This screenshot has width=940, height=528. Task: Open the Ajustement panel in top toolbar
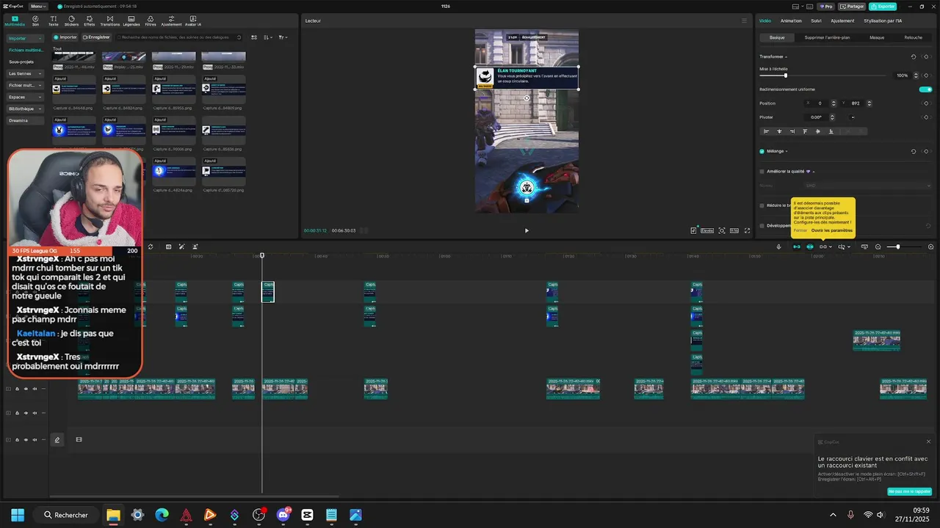tap(171, 21)
